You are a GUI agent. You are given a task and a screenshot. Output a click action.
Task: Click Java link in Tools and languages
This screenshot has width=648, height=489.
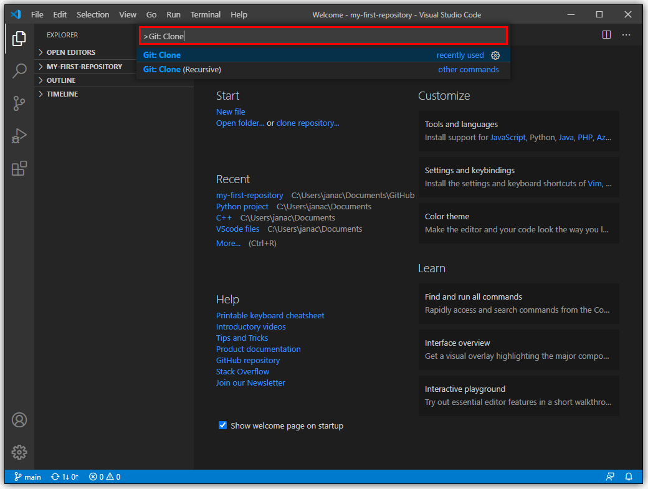[566, 138]
